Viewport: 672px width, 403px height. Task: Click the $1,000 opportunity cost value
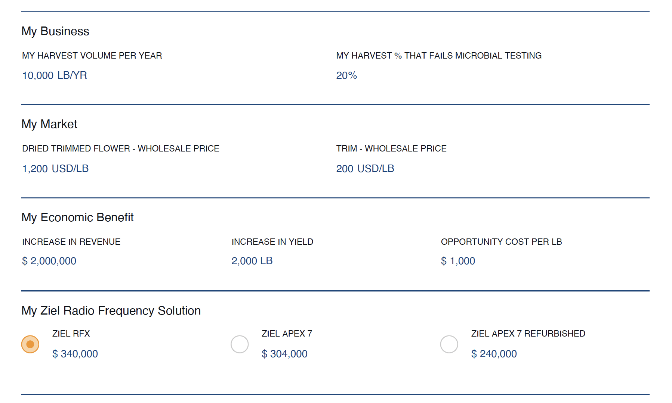pos(458,261)
